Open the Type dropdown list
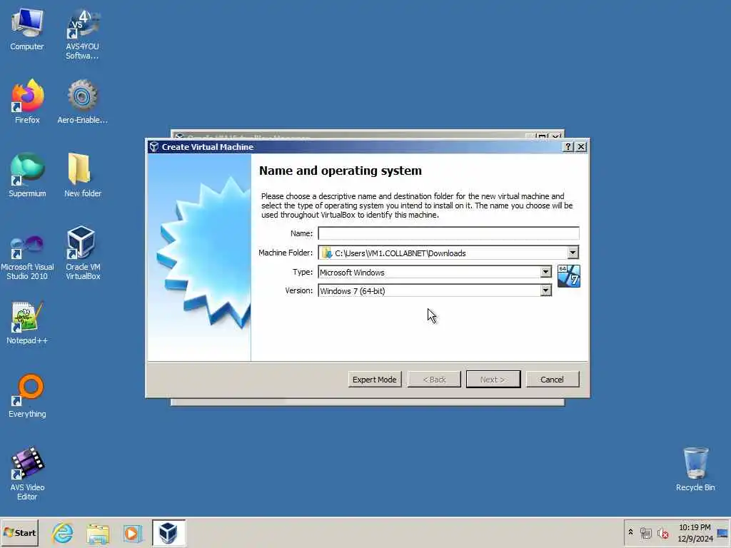 [545, 272]
